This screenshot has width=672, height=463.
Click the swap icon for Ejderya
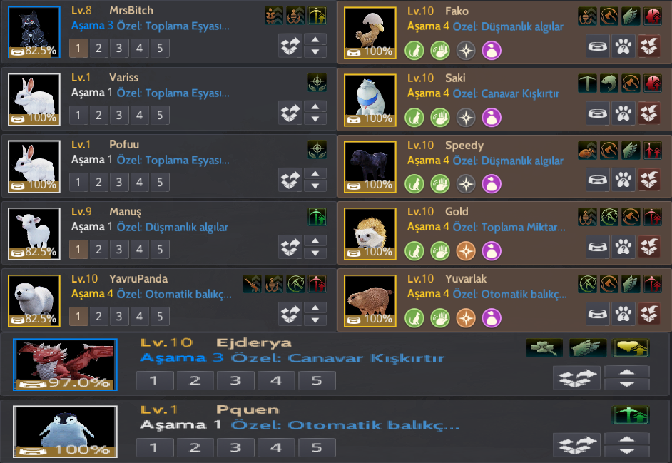(x=576, y=377)
